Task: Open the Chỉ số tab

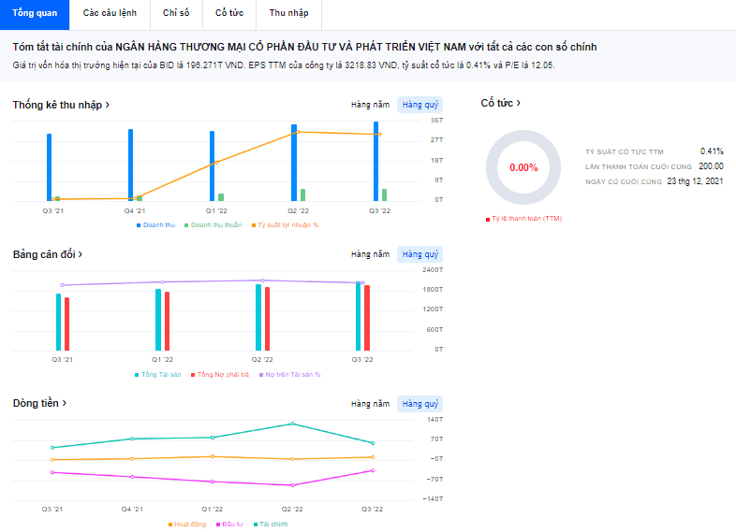Action: click(x=176, y=13)
